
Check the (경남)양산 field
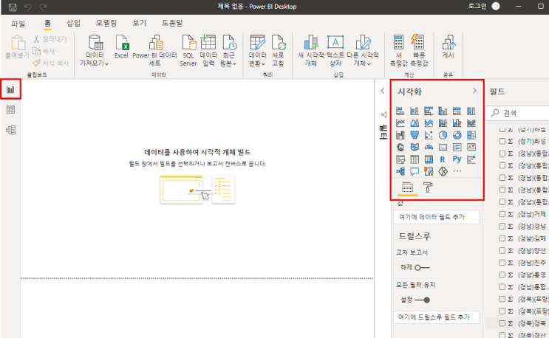pos(502,251)
